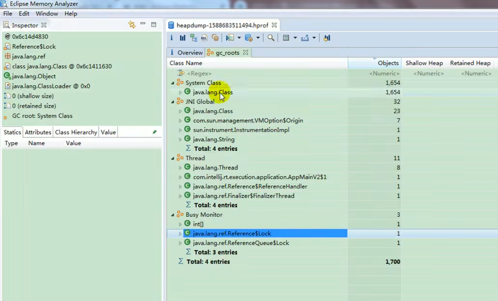Open the Histogram toolbar icon
The height and width of the screenshot is (301, 498).
(182, 38)
